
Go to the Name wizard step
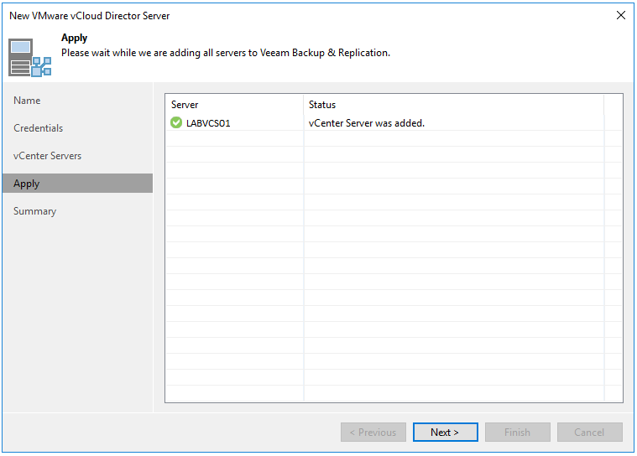point(27,101)
